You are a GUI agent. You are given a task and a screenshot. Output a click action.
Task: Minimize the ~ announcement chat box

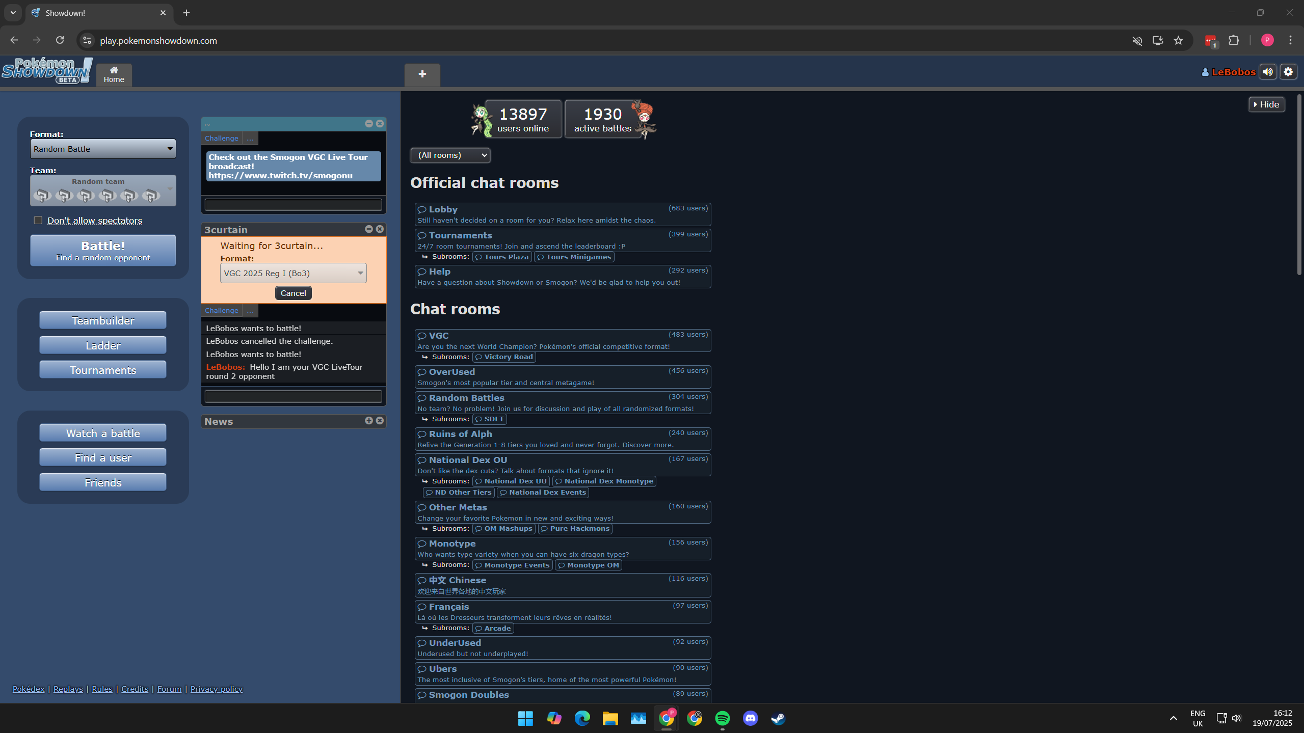tap(369, 124)
